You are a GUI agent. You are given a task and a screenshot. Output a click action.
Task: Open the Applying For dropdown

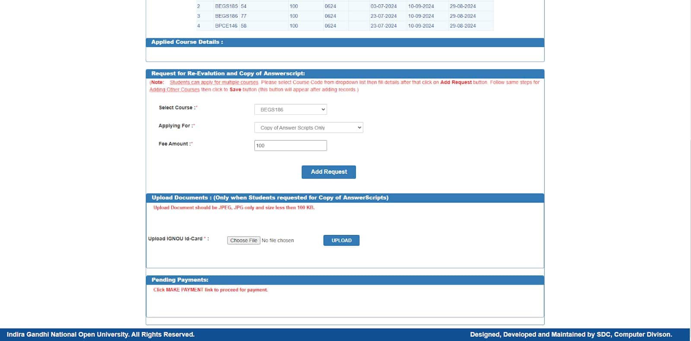[x=308, y=128]
